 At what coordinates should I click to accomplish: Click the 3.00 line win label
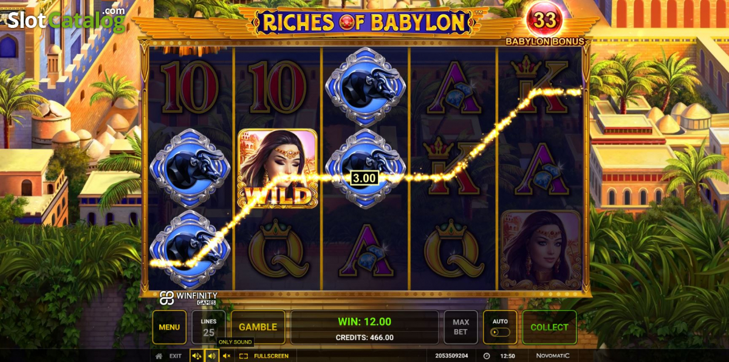tap(364, 178)
